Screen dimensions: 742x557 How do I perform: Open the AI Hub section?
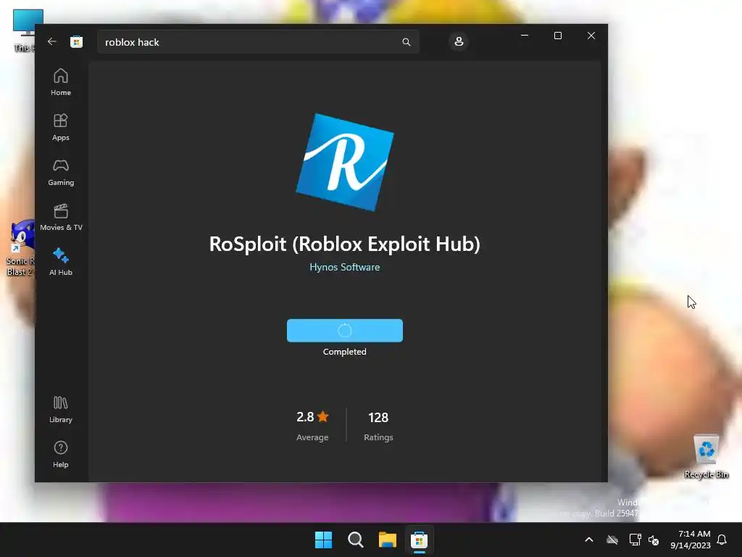[61, 262]
